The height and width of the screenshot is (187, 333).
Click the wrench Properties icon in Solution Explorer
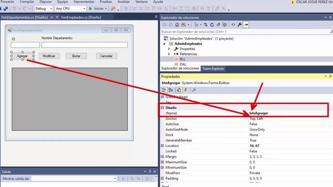[239, 24]
